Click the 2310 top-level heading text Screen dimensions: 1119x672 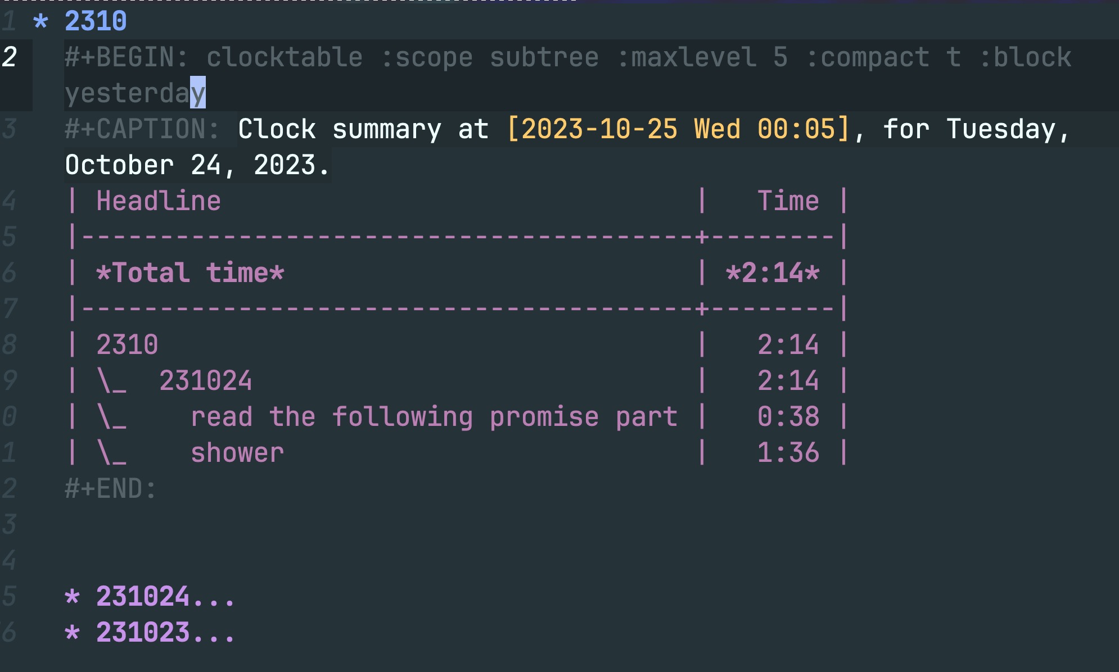click(x=96, y=21)
